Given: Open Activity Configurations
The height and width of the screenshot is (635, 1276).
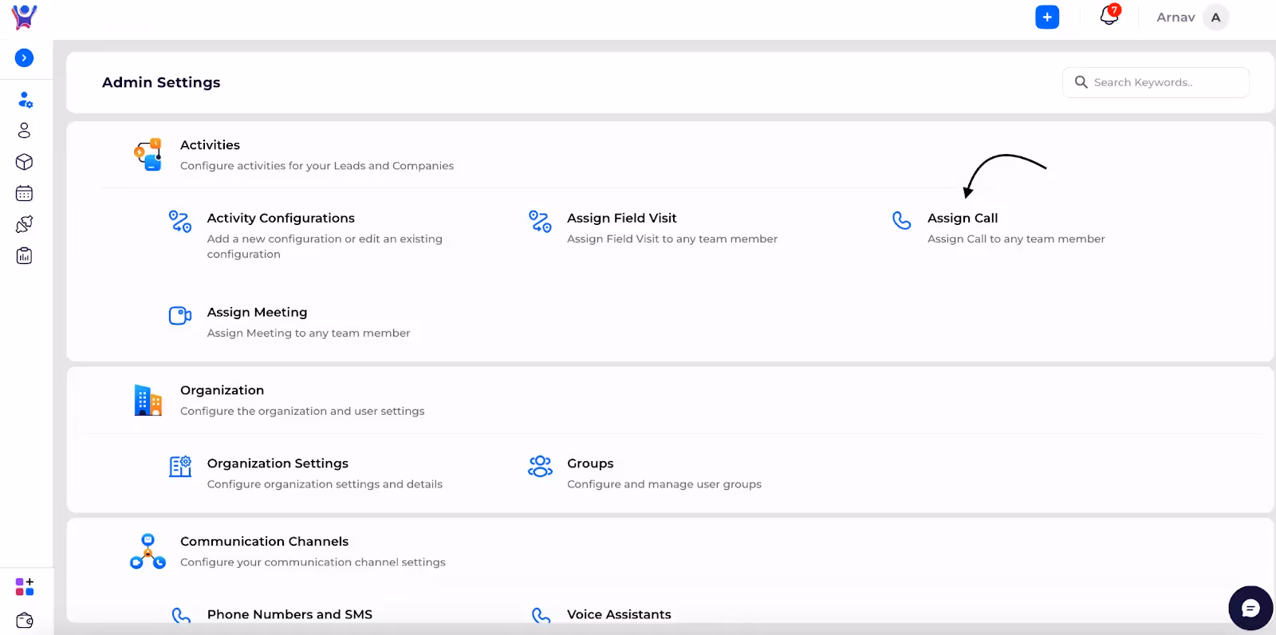Looking at the screenshot, I should coord(281,218).
